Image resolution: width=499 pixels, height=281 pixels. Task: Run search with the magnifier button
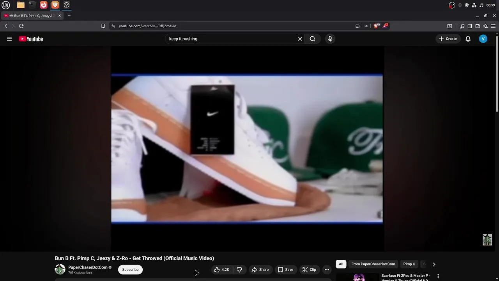coord(312,39)
